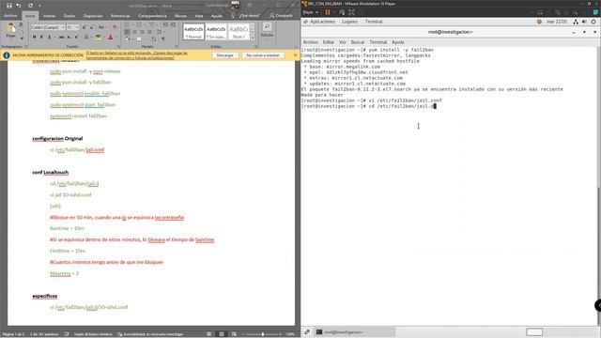Click No volver a mostrar button

pyautogui.click(x=263, y=55)
